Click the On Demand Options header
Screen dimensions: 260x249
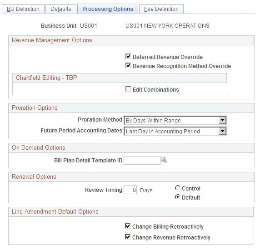pos(131,148)
